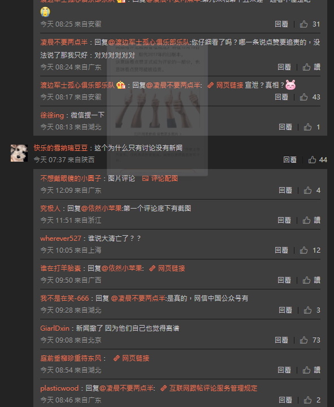Like the comment by GiarlDxin with 73 likes
The height and width of the screenshot is (407, 334).
[303, 340]
